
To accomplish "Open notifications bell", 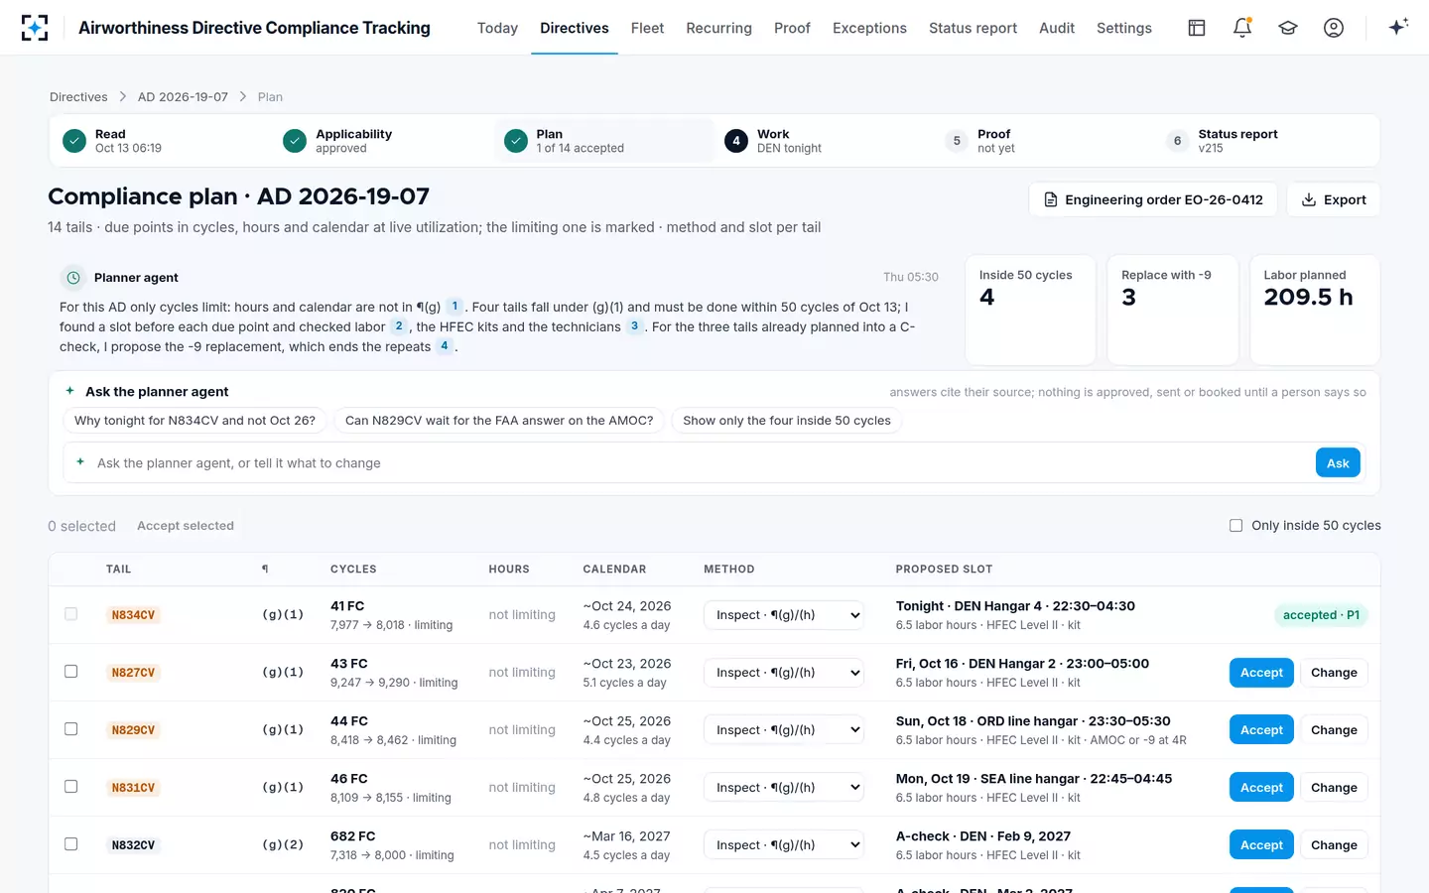I will pos(1242,28).
